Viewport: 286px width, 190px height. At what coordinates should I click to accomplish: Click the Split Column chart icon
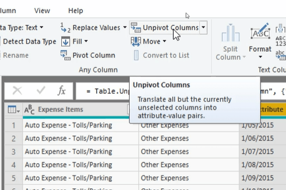click(x=230, y=33)
